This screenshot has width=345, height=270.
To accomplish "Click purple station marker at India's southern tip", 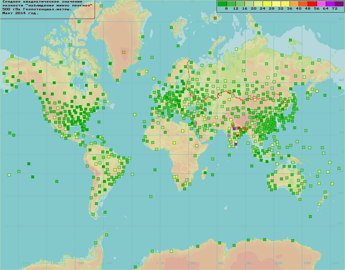I will [236, 144].
